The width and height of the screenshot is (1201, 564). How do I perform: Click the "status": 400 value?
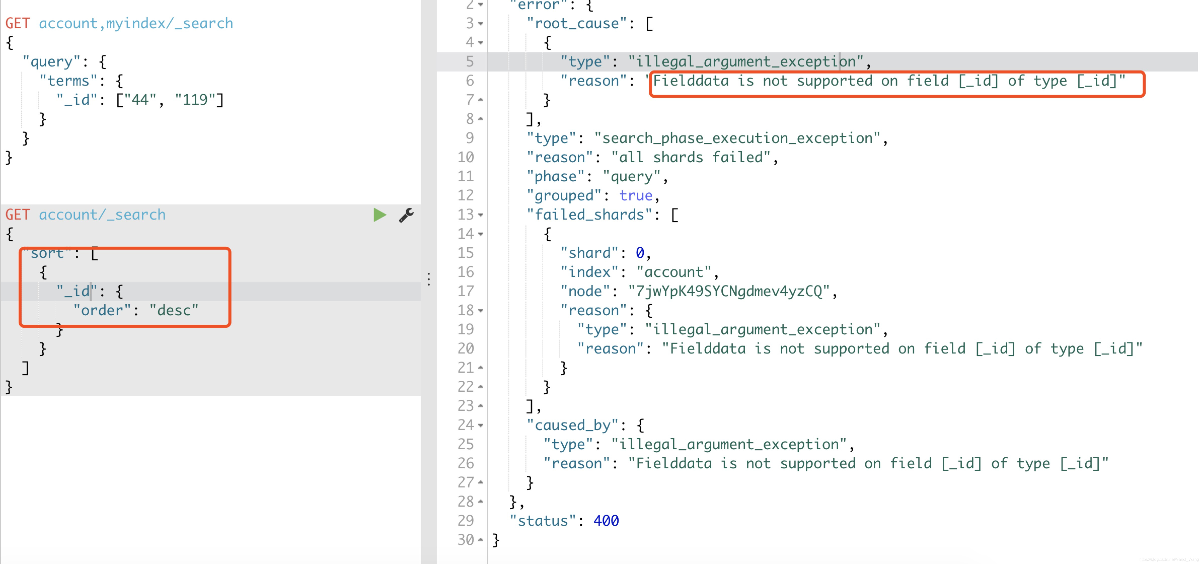(606, 521)
